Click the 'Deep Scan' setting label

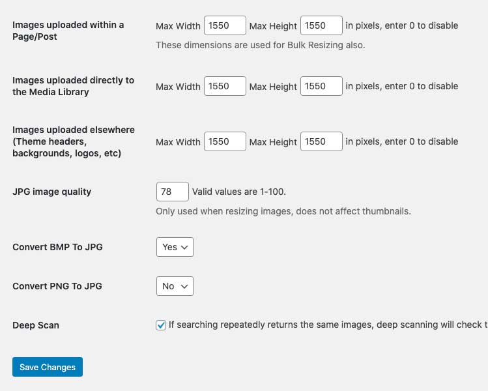[x=36, y=325]
